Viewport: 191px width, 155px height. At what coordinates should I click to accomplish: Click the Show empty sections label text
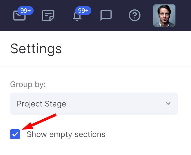coord(66,134)
